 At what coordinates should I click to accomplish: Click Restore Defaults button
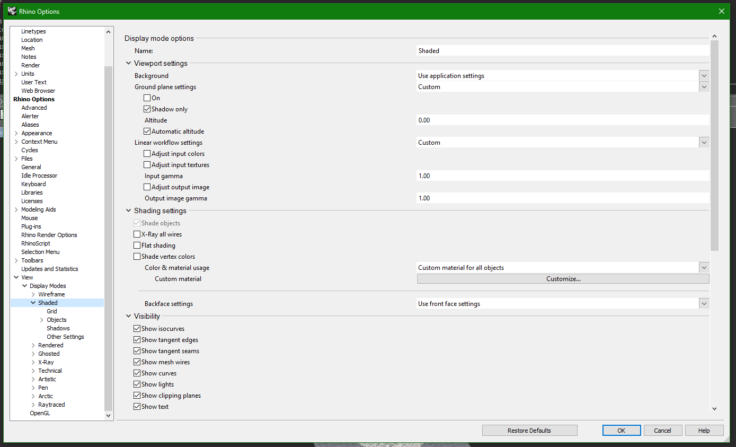click(x=529, y=431)
